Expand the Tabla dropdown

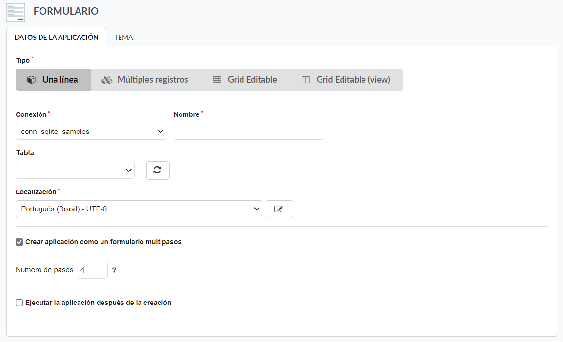click(x=75, y=170)
